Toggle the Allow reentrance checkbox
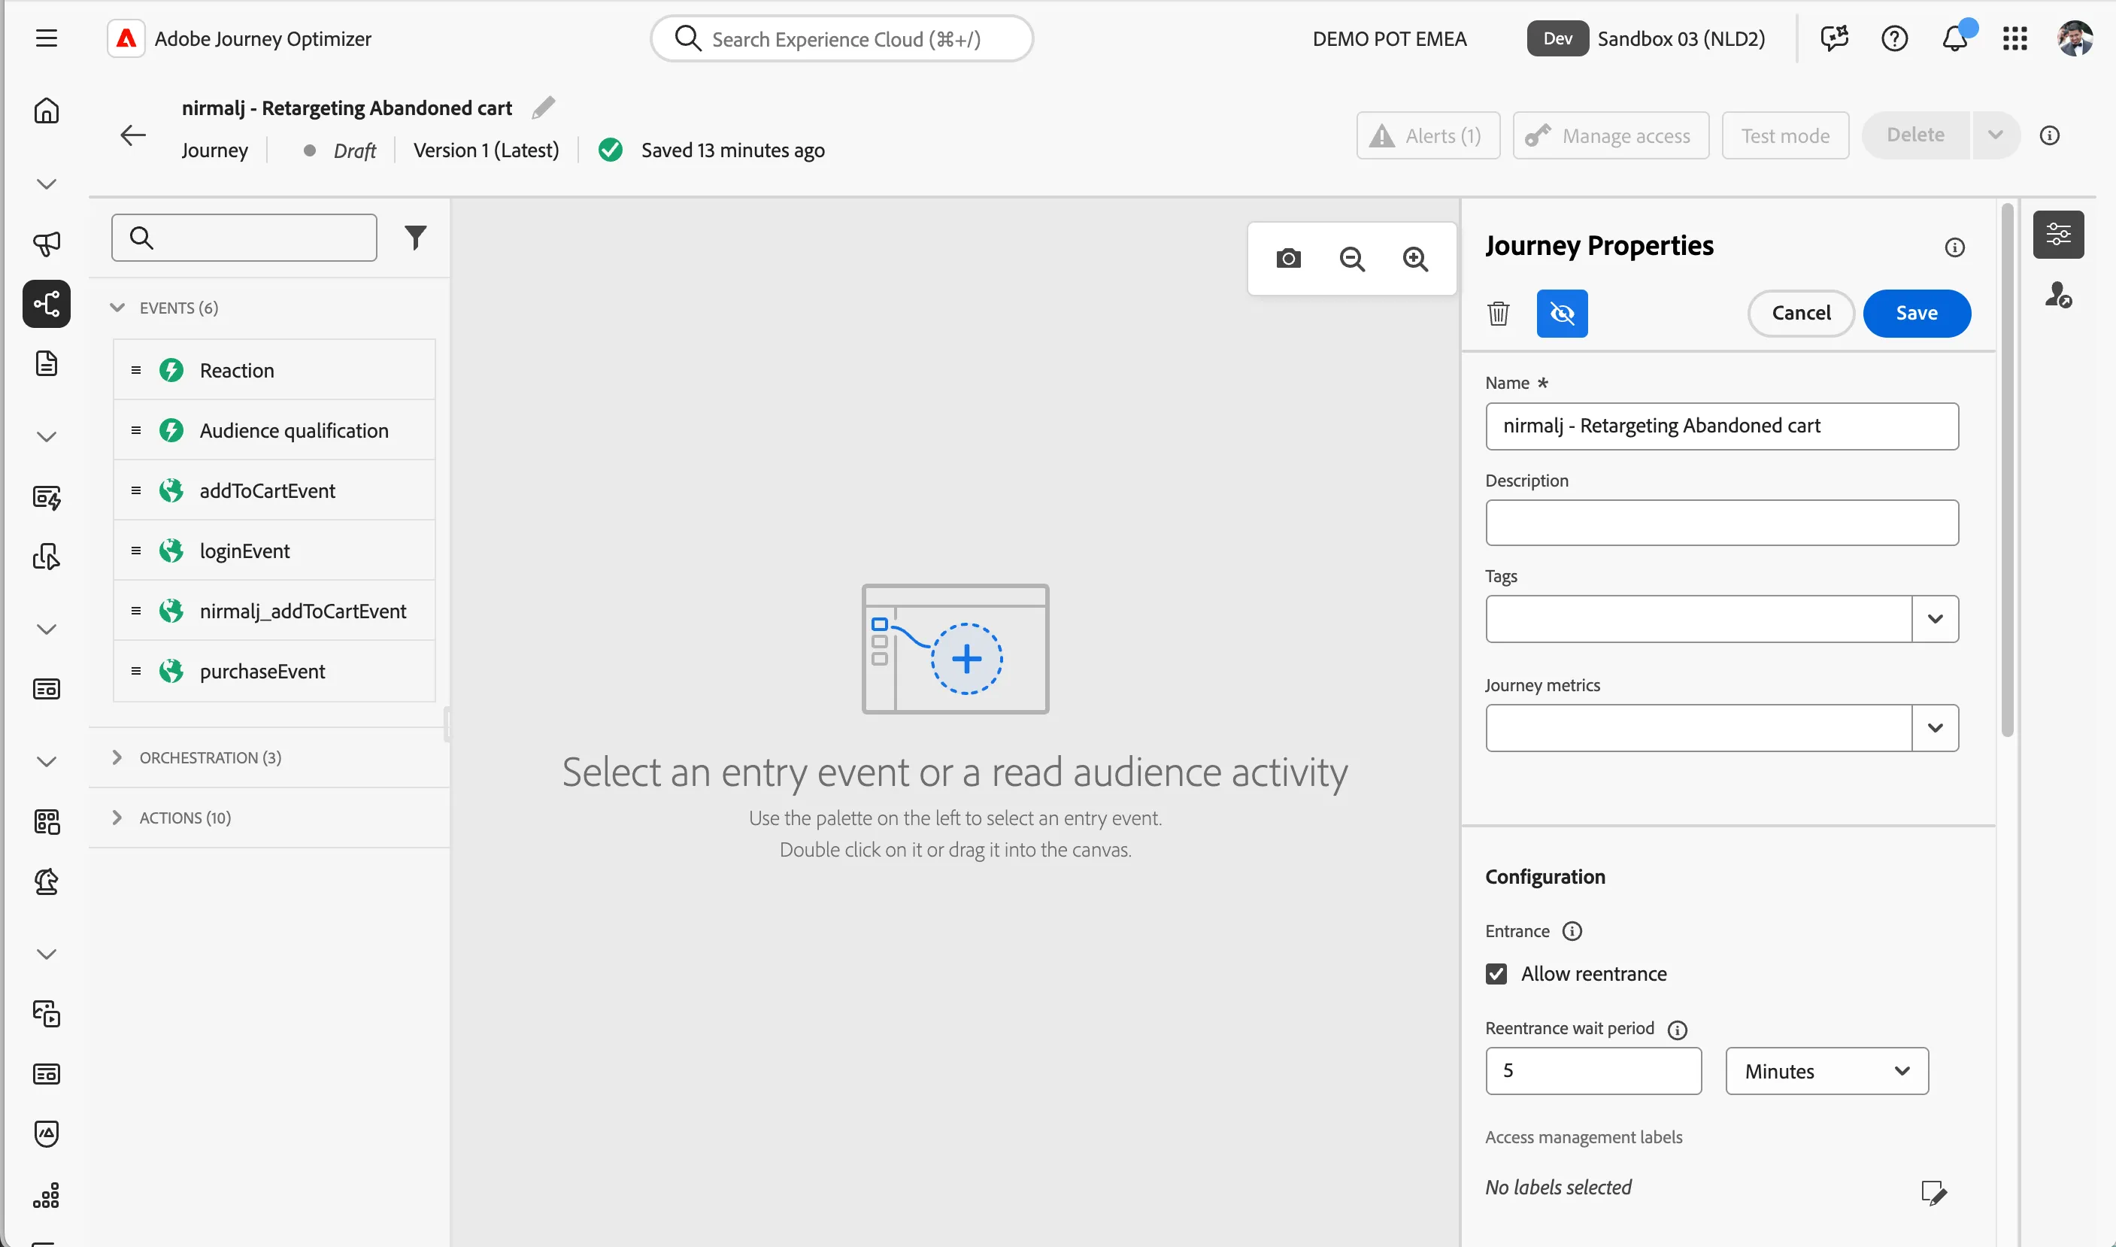This screenshot has width=2116, height=1247. tap(1496, 974)
